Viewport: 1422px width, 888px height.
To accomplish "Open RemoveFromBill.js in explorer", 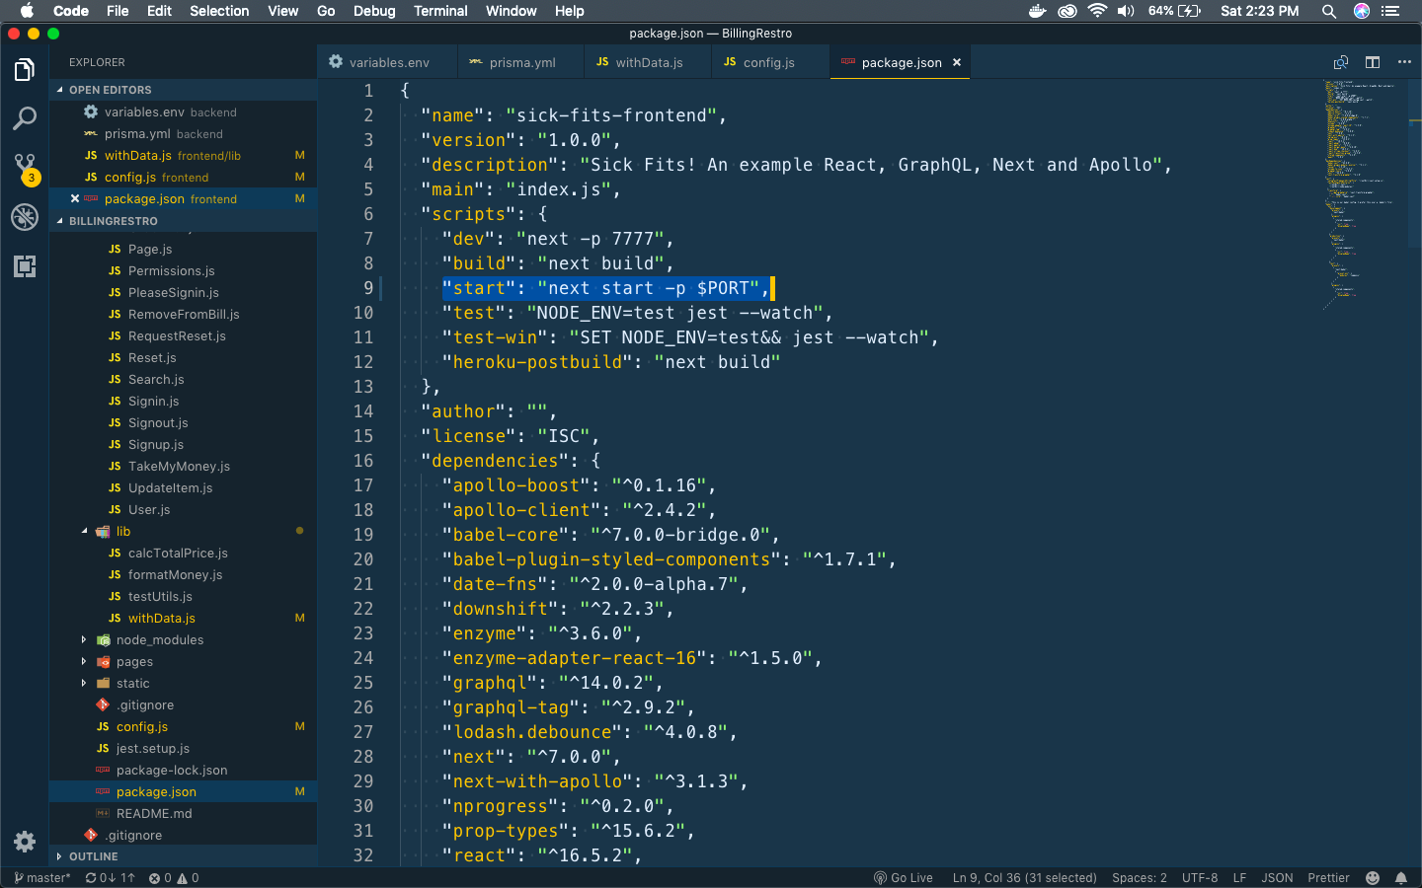I will pyautogui.click(x=184, y=314).
